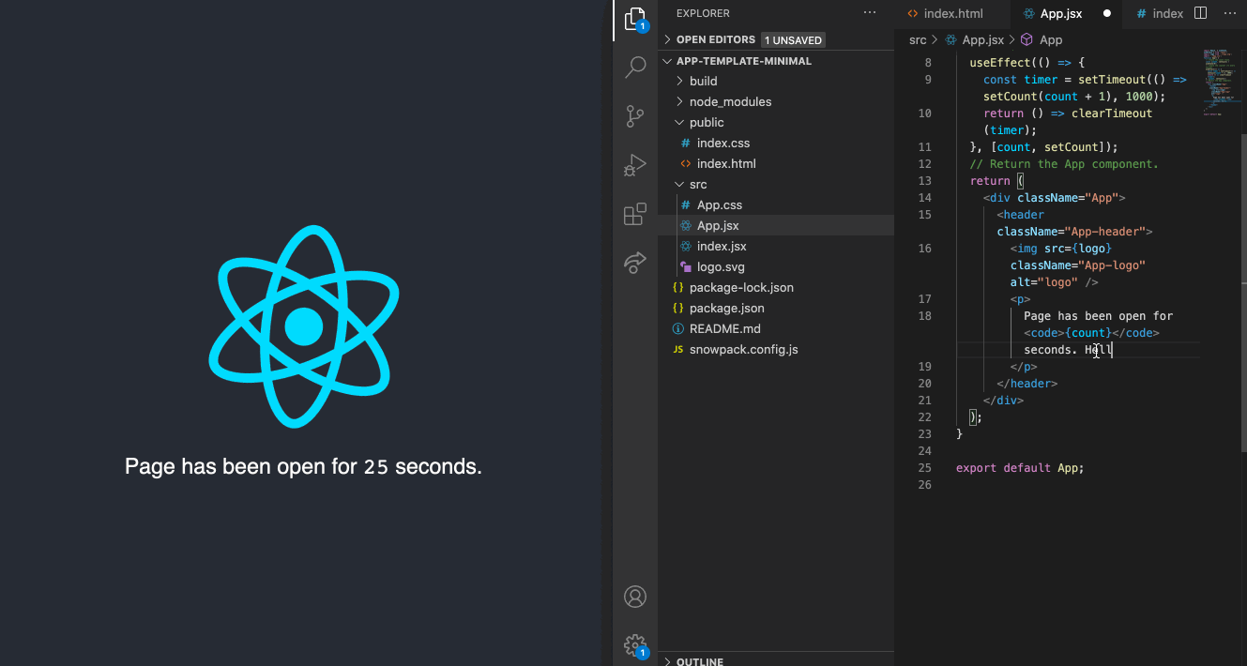Viewport: 1247px width, 666px height.
Task: Click the Live Share icon in activity bar
Action: click(635, 263)
